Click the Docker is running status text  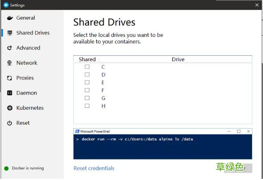(x=28, y=168)
